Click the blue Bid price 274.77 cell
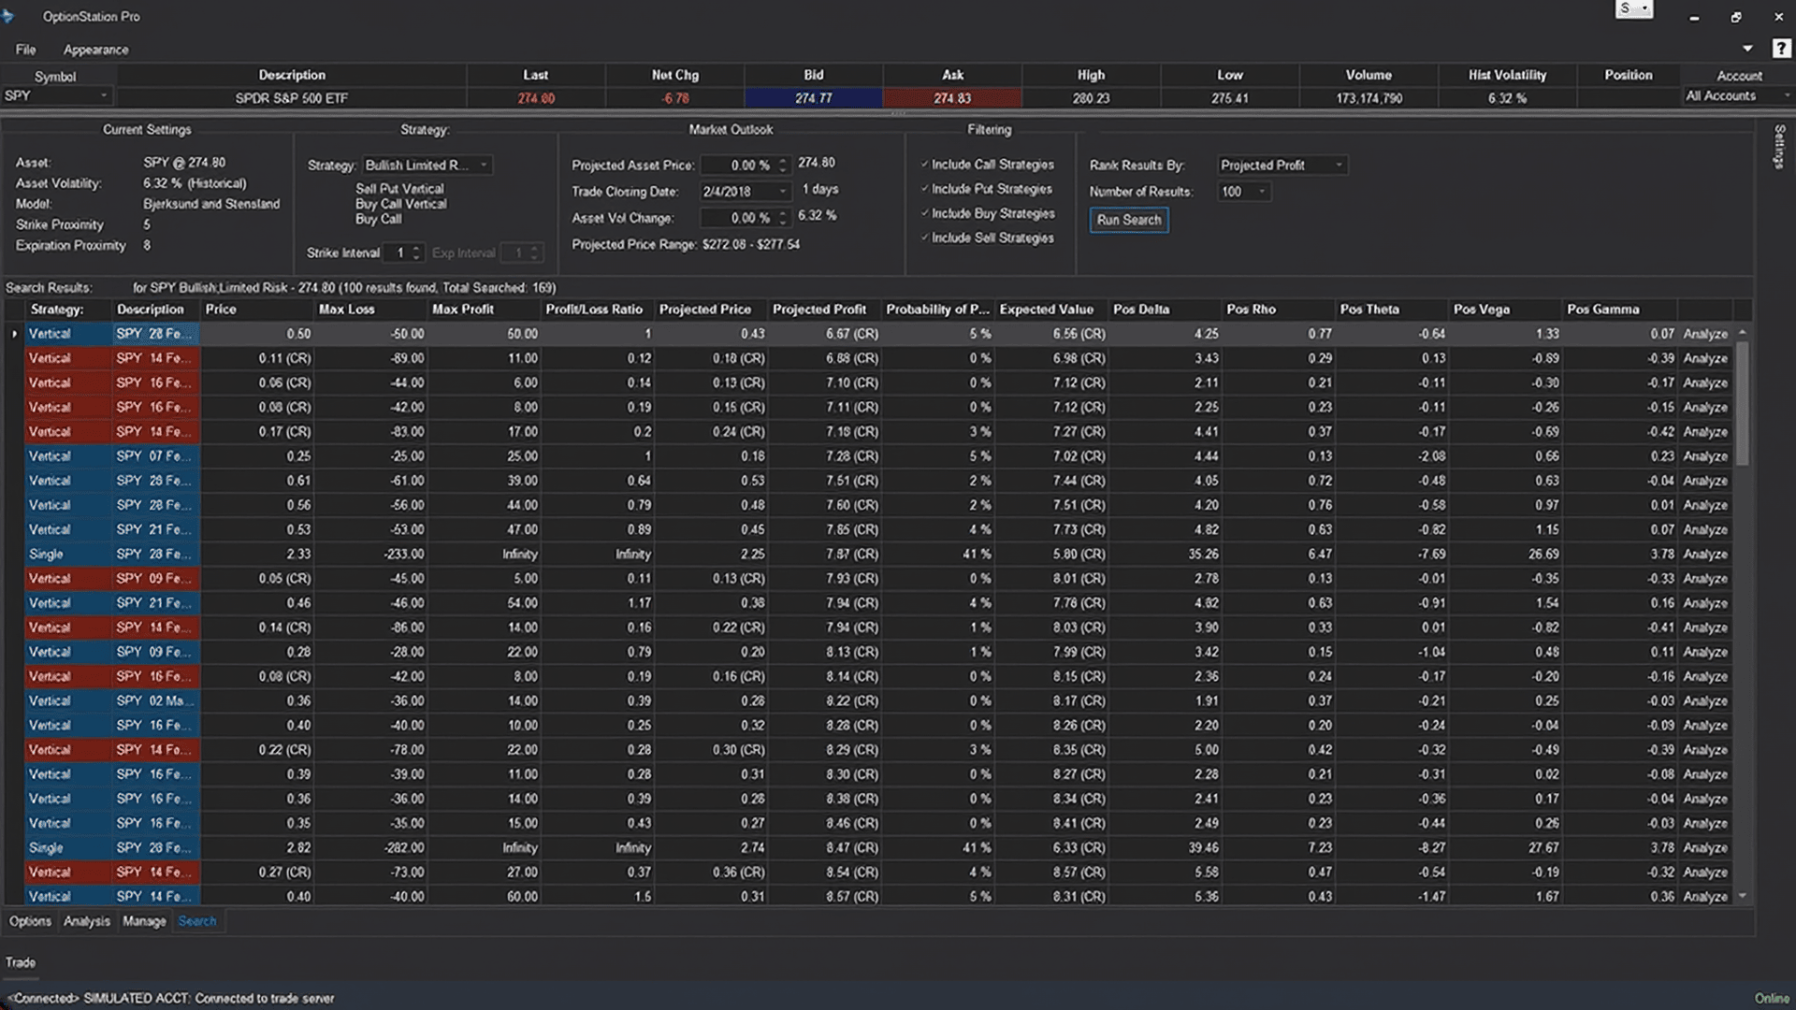Screen dimensions: 1796x1010 coord(814,98)
